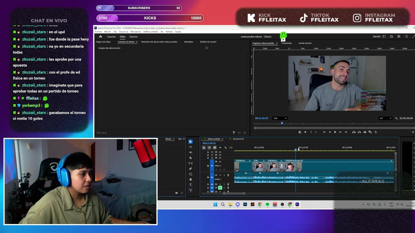Click the Home icon in Premiere
415x233 pixels.
101,37
